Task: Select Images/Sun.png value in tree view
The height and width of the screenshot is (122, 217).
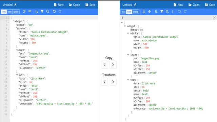Action: (150, 58)
